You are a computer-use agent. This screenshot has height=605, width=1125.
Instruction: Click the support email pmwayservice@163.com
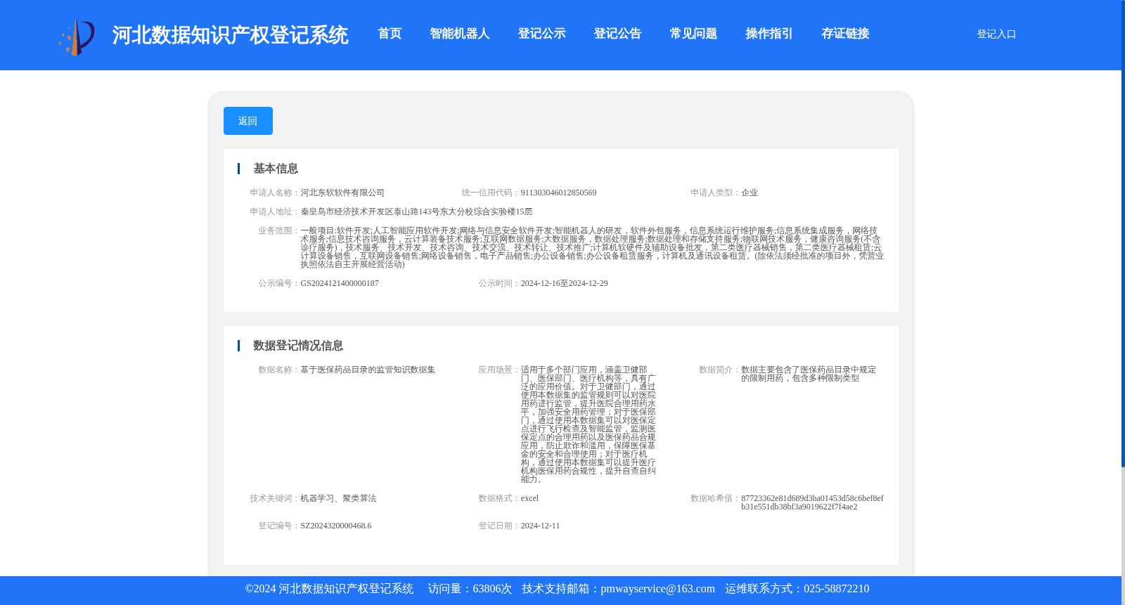tap(657, 589)
